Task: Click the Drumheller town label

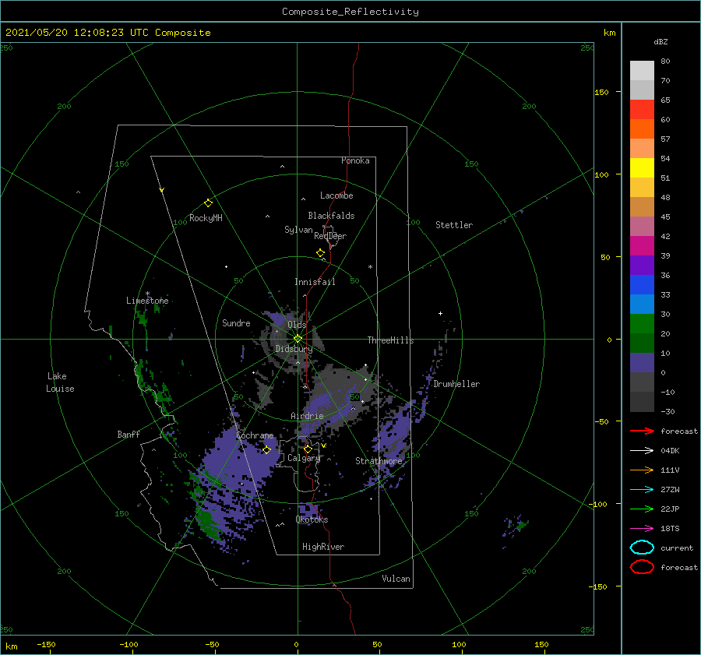Action: coord(456,384)
